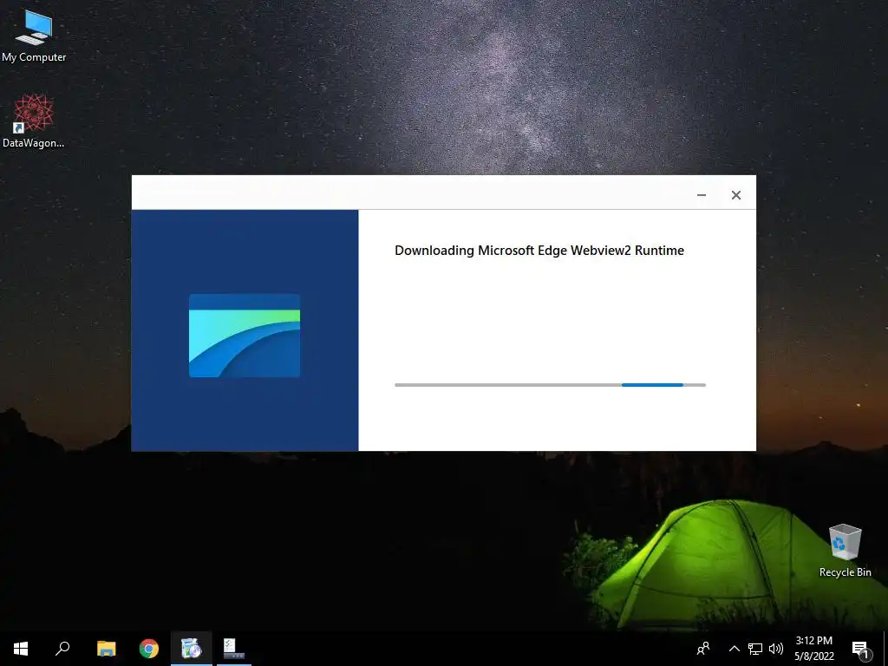
Task: Open the notification action center
Action: click(861, 649)
